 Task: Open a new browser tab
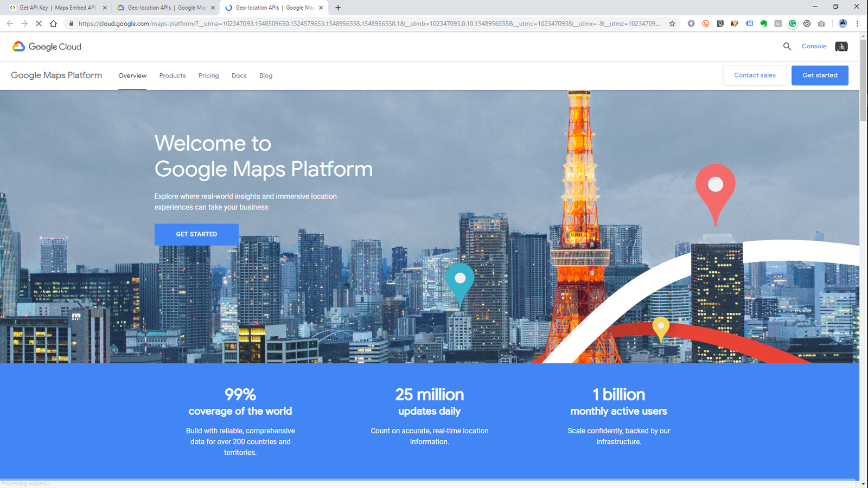coord(338,8)
